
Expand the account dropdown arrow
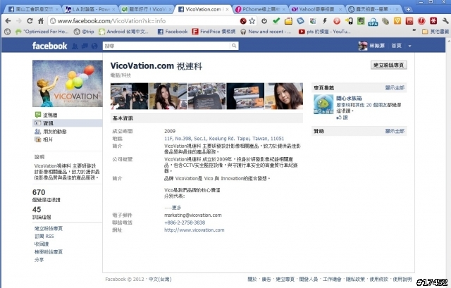(x=409, y=46)
